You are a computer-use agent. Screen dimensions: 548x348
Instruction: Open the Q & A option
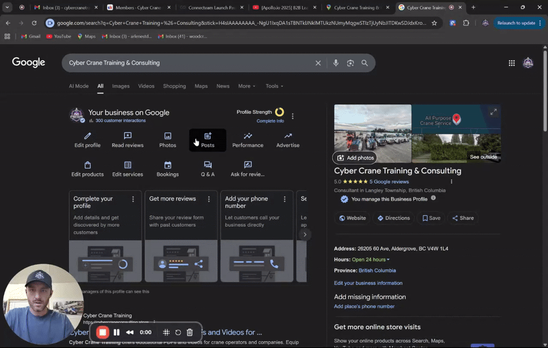point(208,169)
